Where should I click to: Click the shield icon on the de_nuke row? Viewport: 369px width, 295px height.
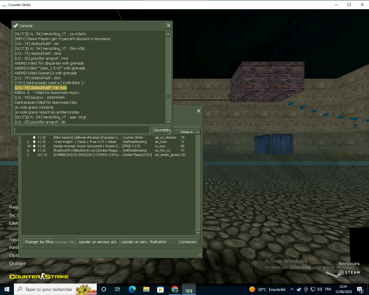point(34,142)
